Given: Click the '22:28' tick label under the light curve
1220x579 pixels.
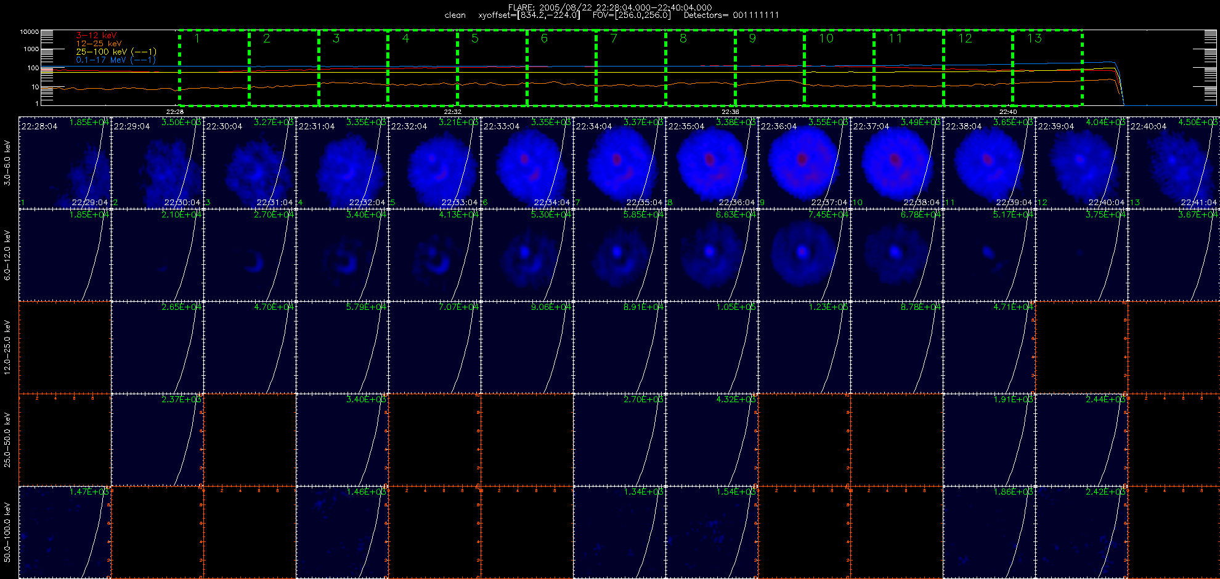Looking at the screenshot, I should (175, 111).
